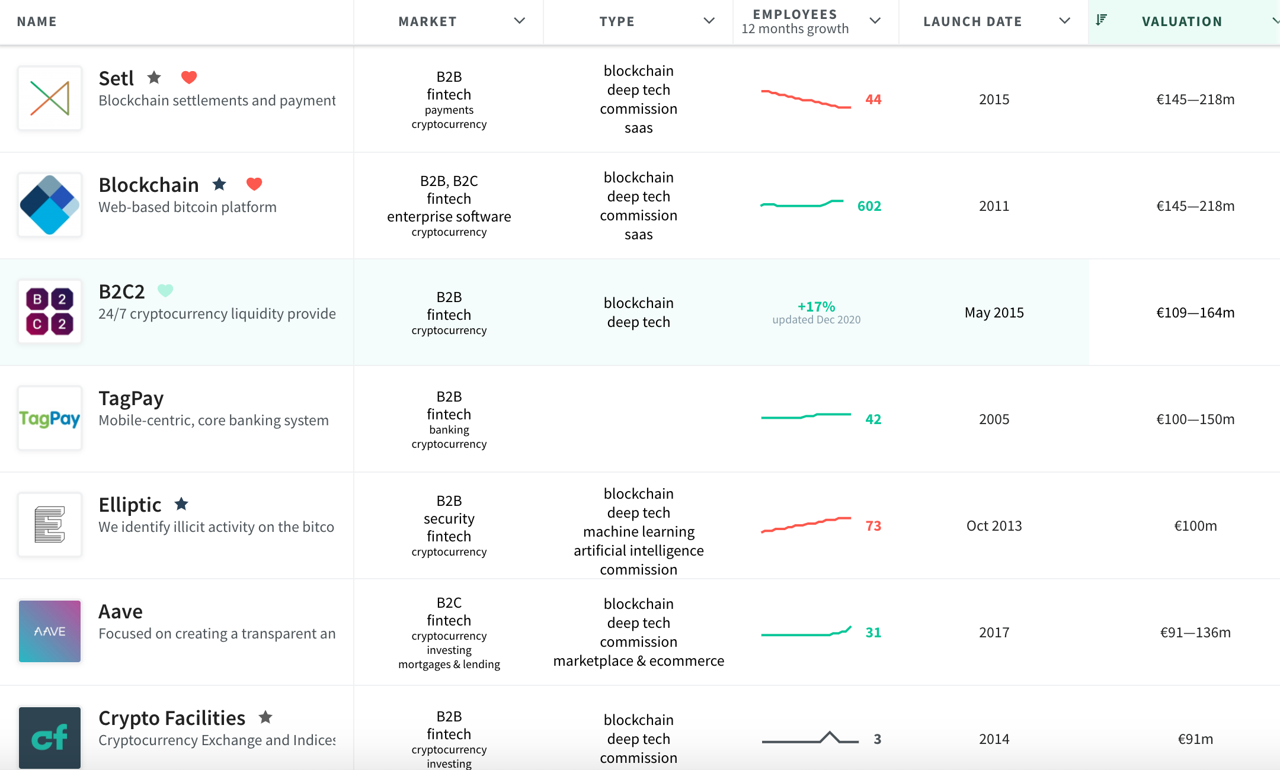Click the star icon beside Blockchain
This screenshot has height=770, width=1280.
click(219, 184)
